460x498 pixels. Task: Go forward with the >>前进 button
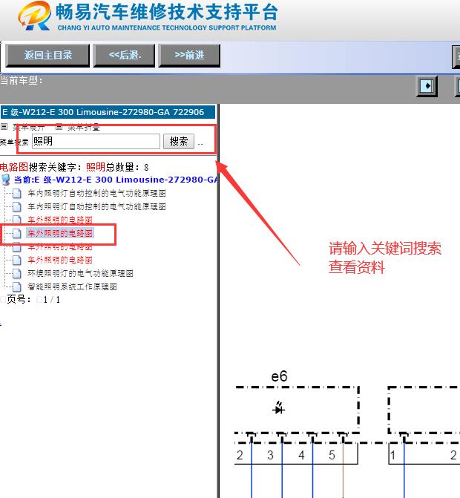[x=189, y=56]
